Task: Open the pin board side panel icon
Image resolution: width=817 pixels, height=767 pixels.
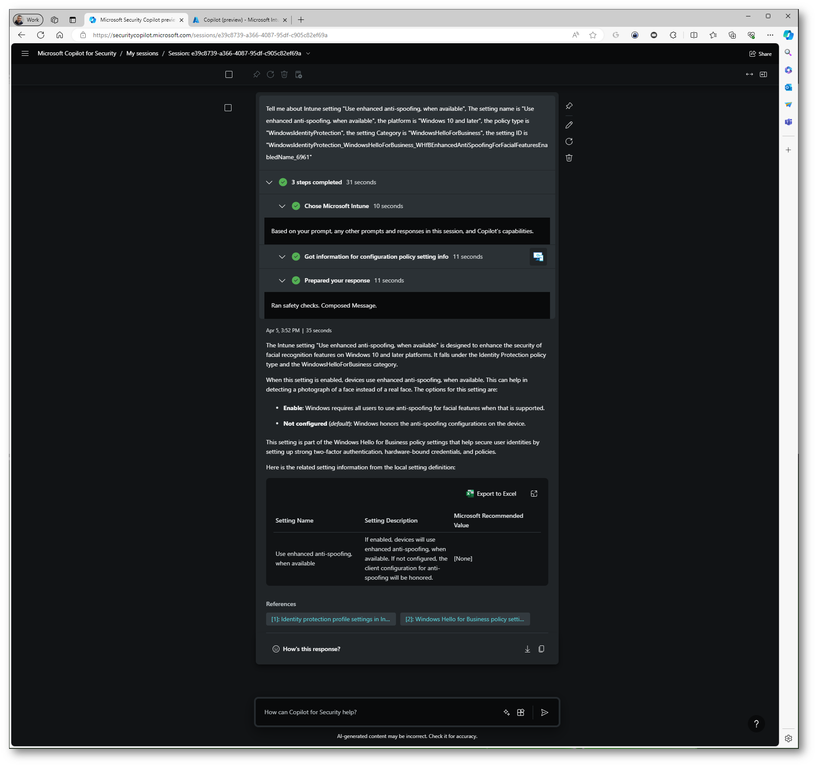Action: pos(763,74)
